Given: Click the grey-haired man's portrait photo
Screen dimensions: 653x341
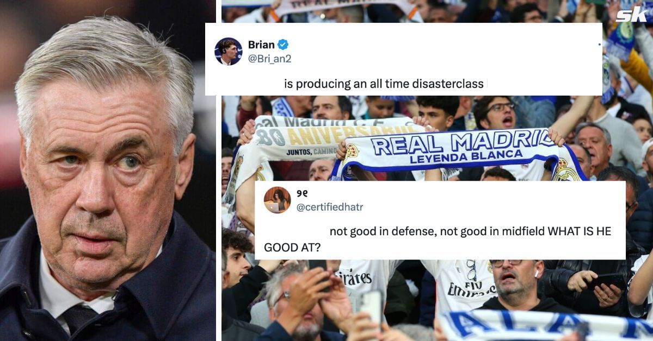Looking at the screenshot, I should [108, 171].
